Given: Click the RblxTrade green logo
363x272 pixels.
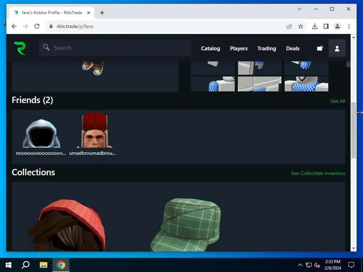Looking at the screenshot, I should pyautogui.click(x=20, y=48).
